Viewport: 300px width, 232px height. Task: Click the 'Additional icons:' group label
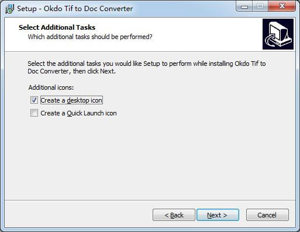coord(51,87)
